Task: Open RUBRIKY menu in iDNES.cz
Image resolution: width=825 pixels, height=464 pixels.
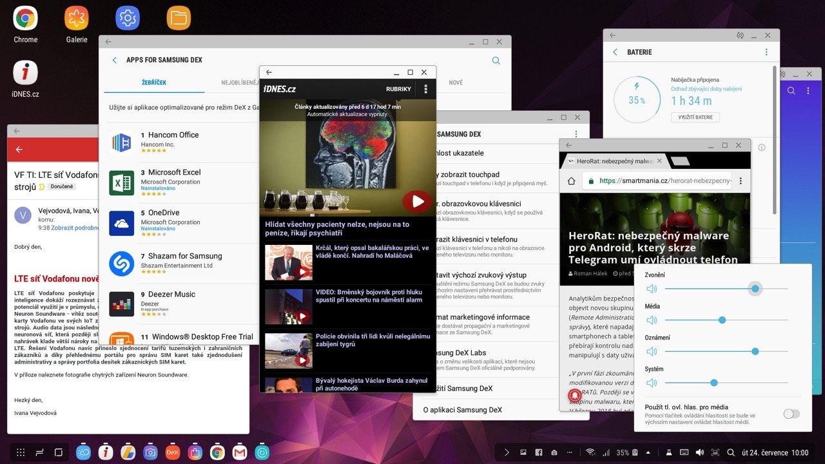Action: point(398,89)
